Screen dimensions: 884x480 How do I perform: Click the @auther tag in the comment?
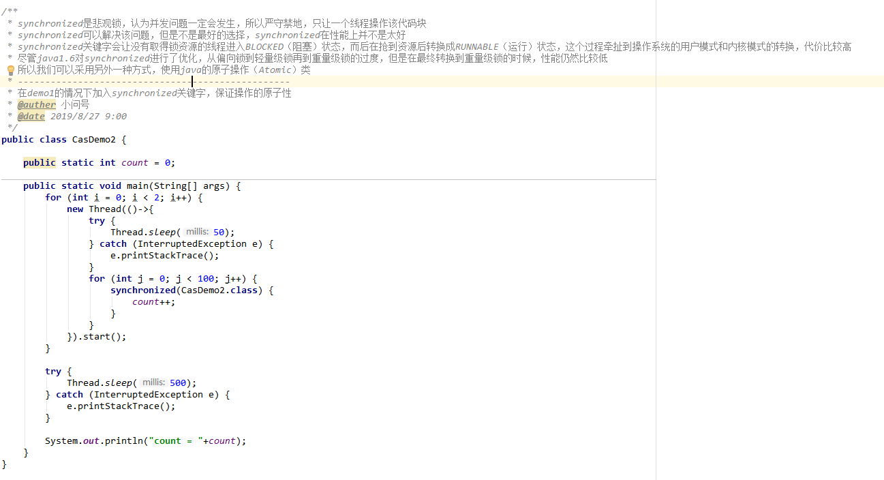tap(37, 104)
